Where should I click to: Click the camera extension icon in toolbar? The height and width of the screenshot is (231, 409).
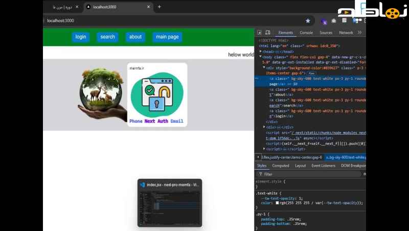334,21
